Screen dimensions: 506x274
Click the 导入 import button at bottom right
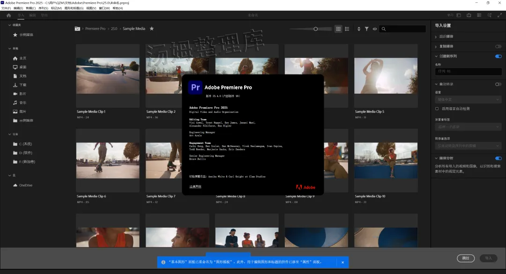489,258
